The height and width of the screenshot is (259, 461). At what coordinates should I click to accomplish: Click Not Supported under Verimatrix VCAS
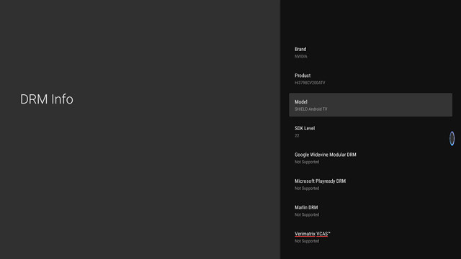(307, 241)
